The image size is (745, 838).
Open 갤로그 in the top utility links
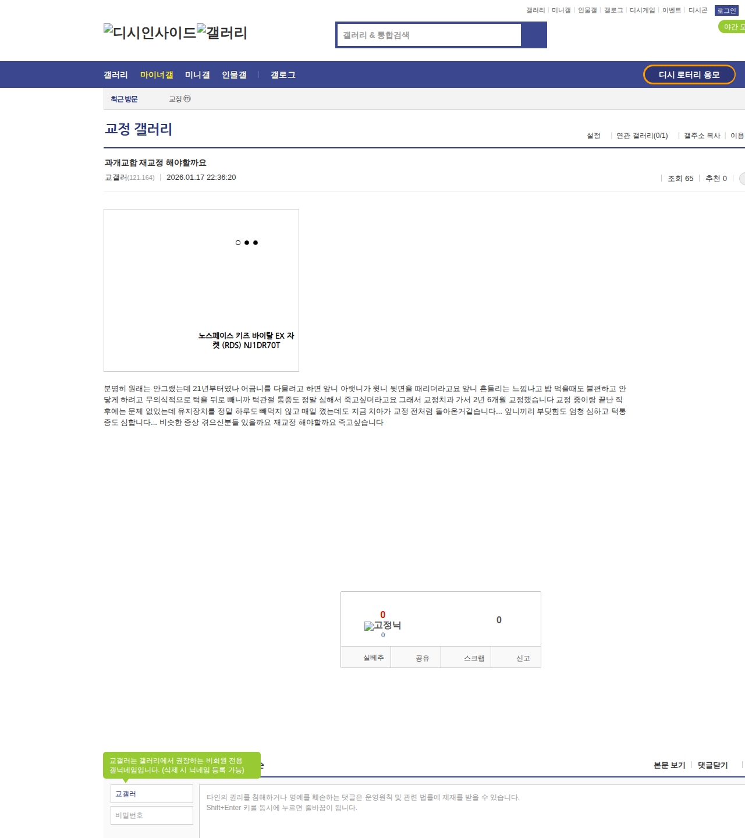pyautogui.click(x=613, y=10)
